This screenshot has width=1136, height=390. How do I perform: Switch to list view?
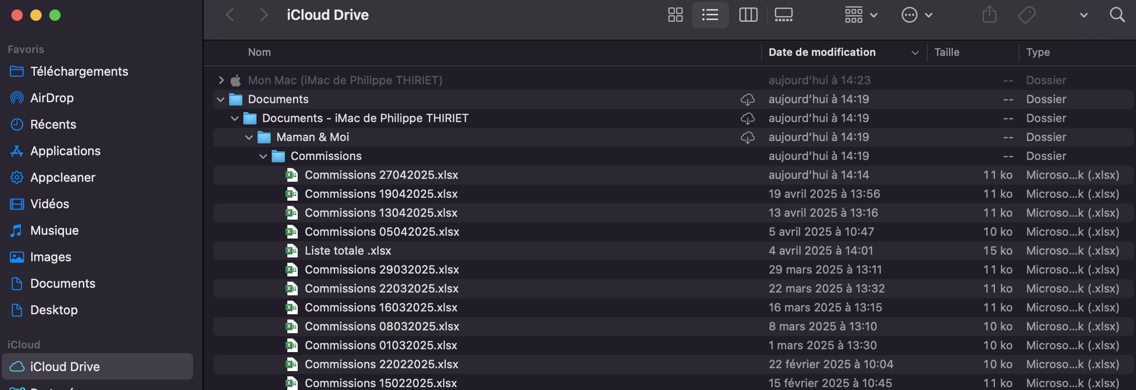coord(710,15)
